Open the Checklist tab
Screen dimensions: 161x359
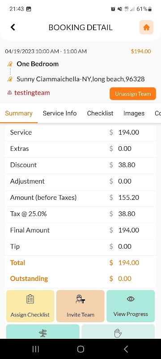(100, 114)
